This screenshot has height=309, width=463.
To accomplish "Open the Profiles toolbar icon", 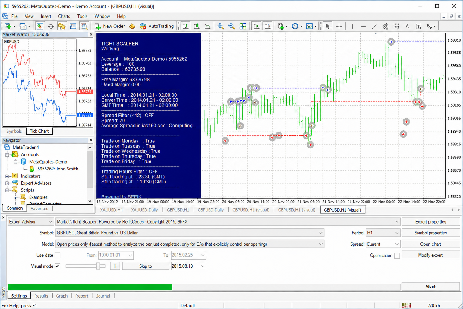I will pos(23,26).
